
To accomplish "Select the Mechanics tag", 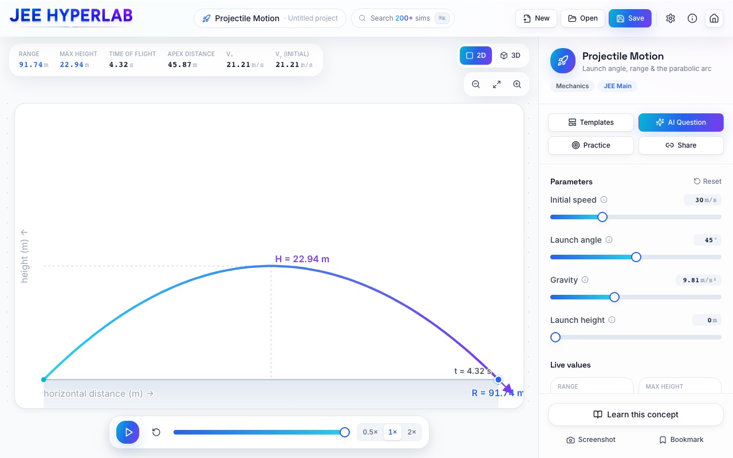I will click(x=572, y=86).
